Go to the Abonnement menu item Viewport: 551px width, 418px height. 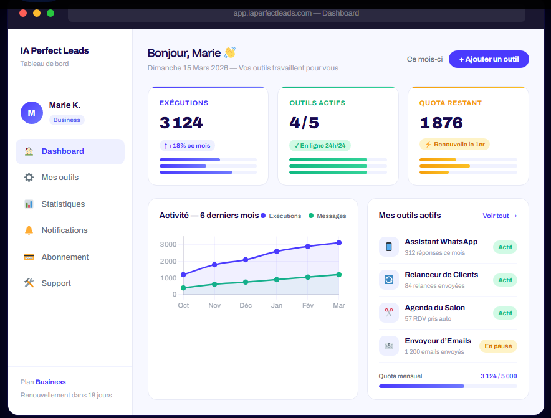pyautogui.click(x=65, y=257)
